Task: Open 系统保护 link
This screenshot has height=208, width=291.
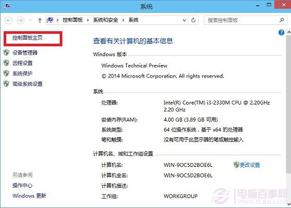Action: (22, 73)
